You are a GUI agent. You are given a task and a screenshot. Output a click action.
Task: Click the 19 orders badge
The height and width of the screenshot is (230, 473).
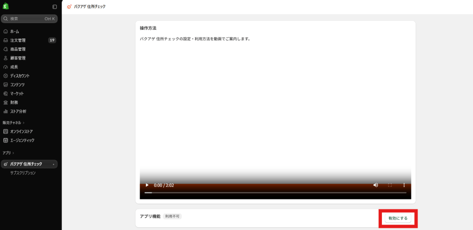pos(52,40)
